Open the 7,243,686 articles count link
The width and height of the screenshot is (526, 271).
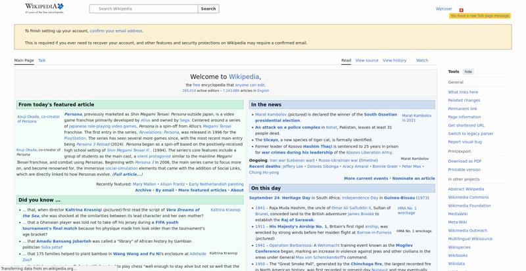point(231,91)
